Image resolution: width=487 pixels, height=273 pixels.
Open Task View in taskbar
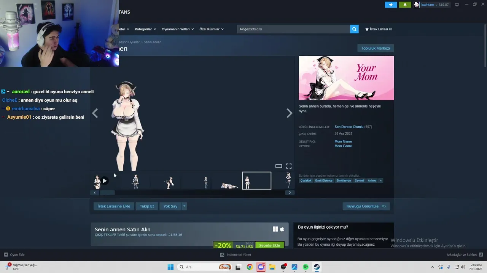tap(238, 267)
